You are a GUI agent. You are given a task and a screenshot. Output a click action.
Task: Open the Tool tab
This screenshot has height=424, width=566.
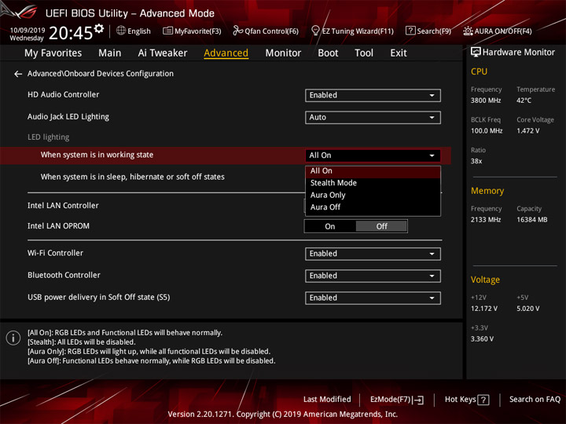(364, 53)
